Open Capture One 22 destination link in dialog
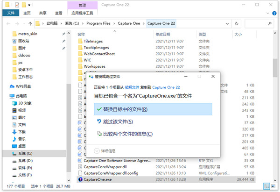 tap(166, 87)
